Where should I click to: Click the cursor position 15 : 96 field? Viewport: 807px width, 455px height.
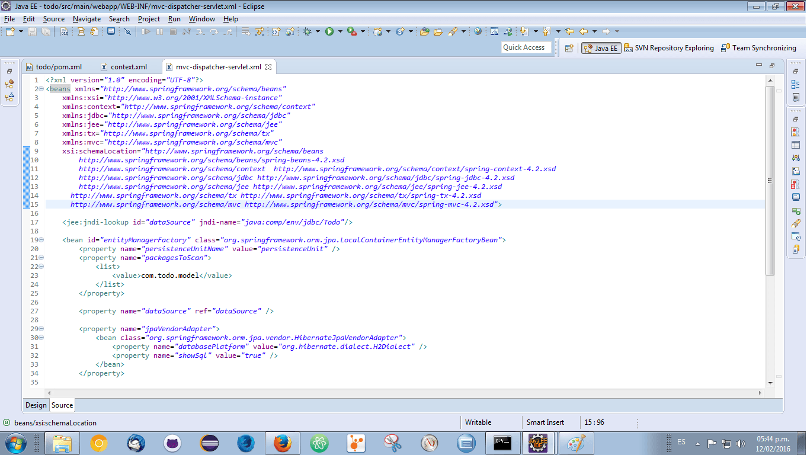coord(607,422)
